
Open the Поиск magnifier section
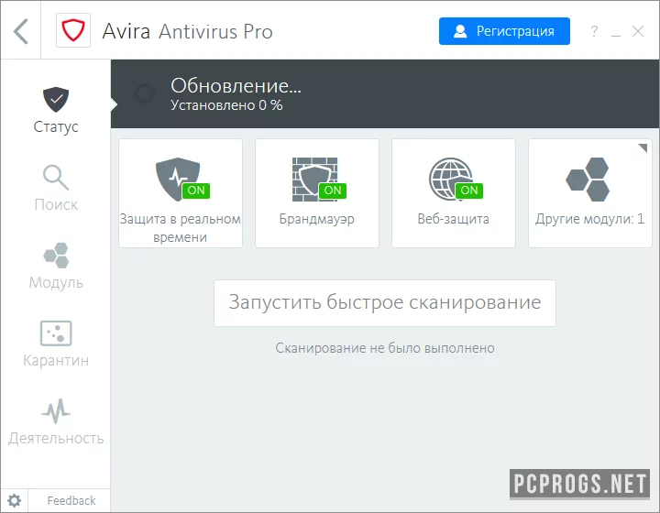click(x=56, y=188)
